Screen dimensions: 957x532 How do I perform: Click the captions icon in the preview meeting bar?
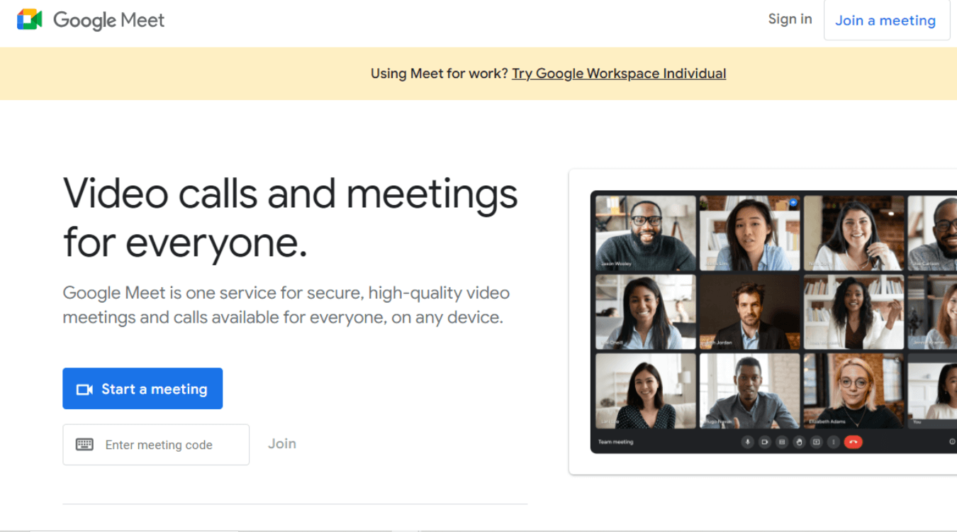[x=782, y=442]
